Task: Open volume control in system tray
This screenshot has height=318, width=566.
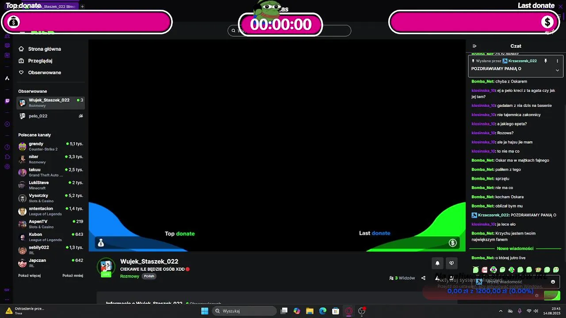Action: (536, 311)
